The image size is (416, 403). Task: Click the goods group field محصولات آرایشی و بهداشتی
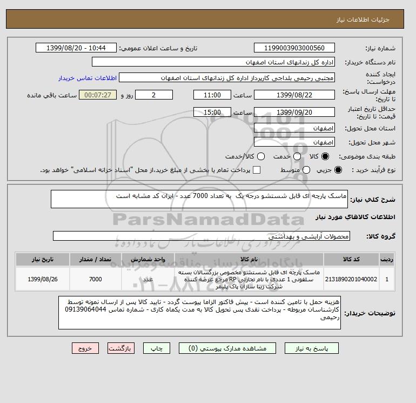pyautogui.click(x=202, y=236)
